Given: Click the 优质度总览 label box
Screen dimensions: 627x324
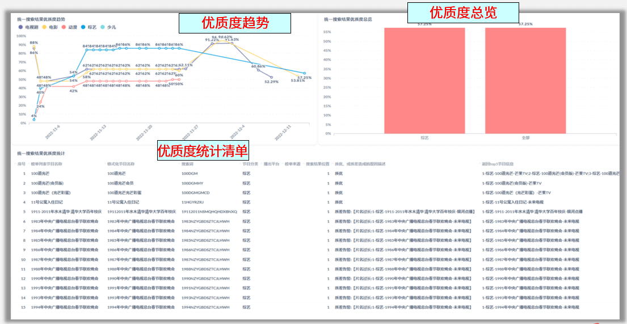Looking at the screenshot, I should (x=463, y=12).
